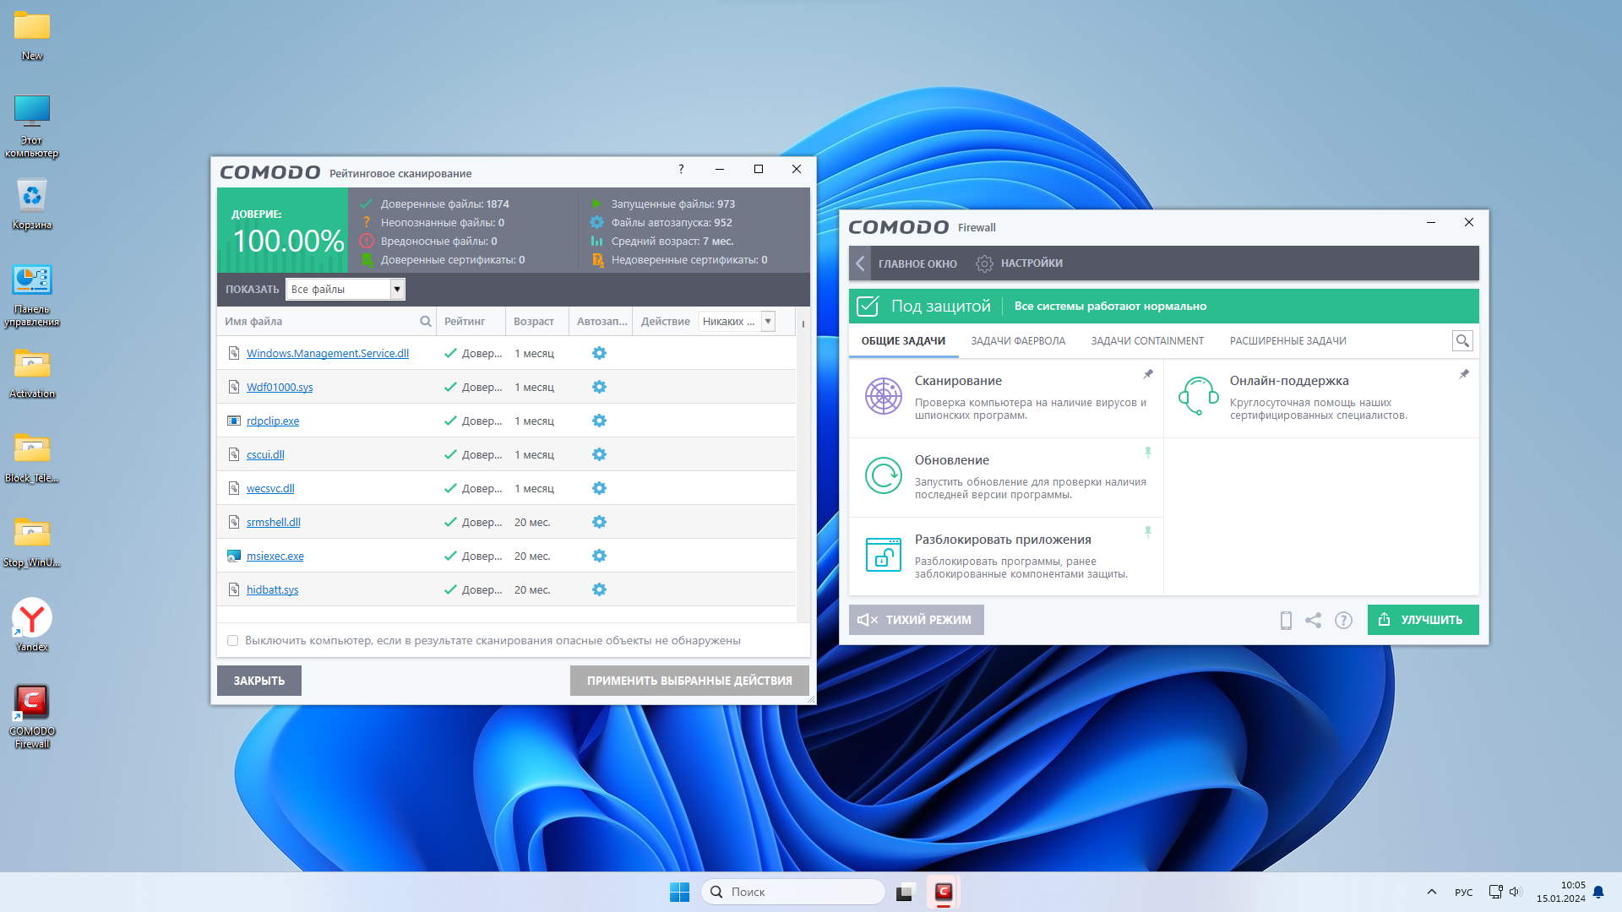Open the msiexec.exe file link
Image resolution: width=1622 pixels, height=912 pixels.
coord(275,556)
